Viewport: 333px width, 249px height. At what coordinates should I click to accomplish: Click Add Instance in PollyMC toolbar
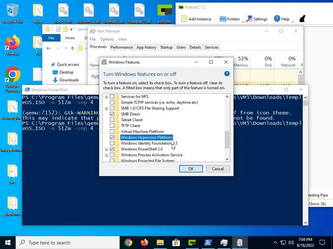[196, 19]
